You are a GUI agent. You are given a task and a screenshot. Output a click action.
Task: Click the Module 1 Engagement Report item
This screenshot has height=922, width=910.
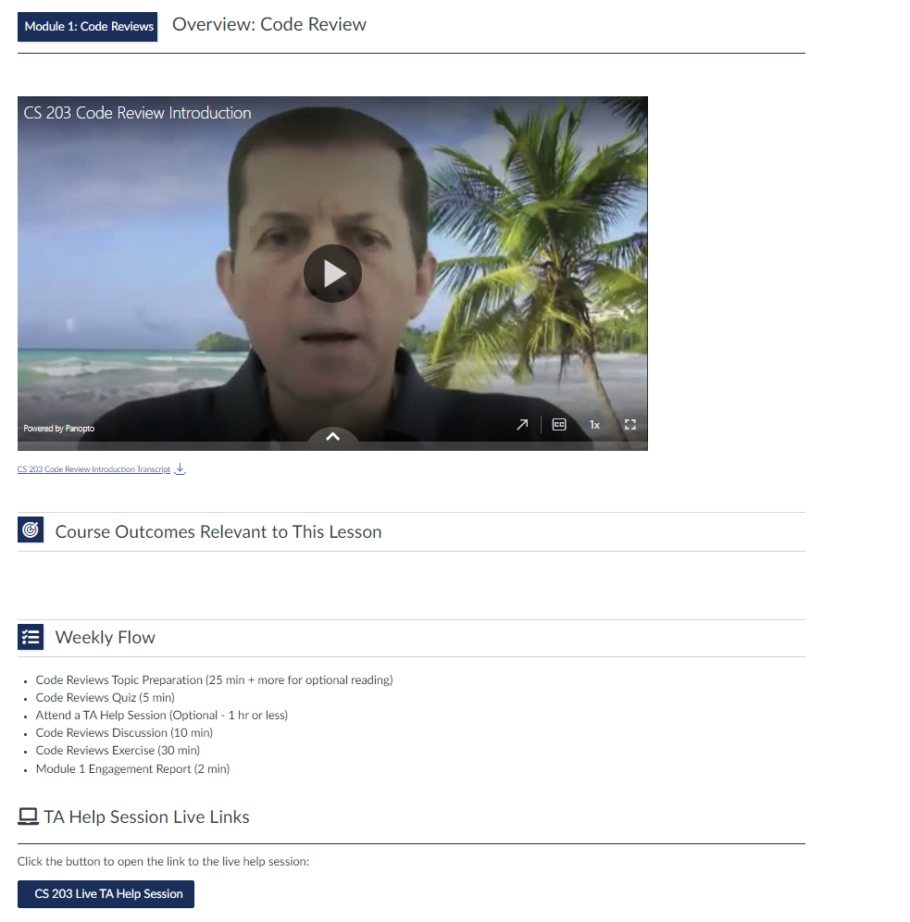coord(132,768)
